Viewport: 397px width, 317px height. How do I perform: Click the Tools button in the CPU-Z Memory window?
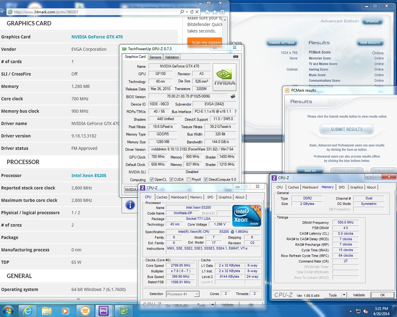click(x=332, y=295)
